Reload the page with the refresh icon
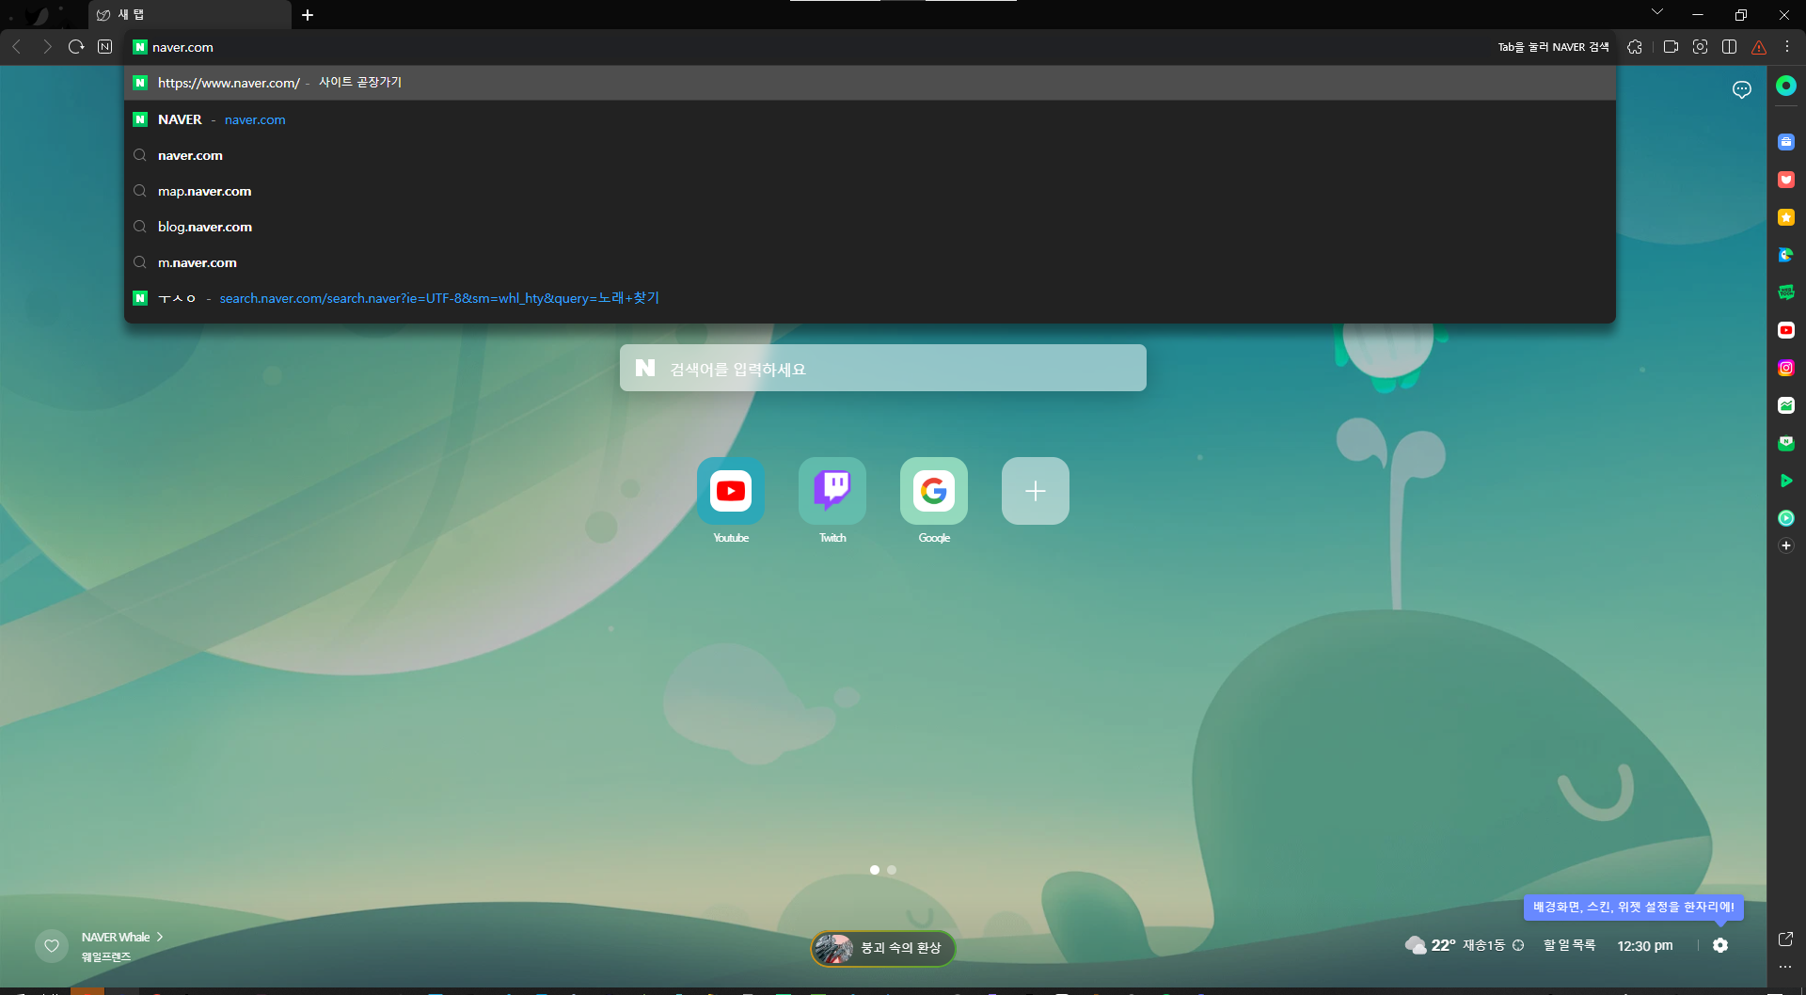This screenshot has height=995, width=1806. pos(76,47)
